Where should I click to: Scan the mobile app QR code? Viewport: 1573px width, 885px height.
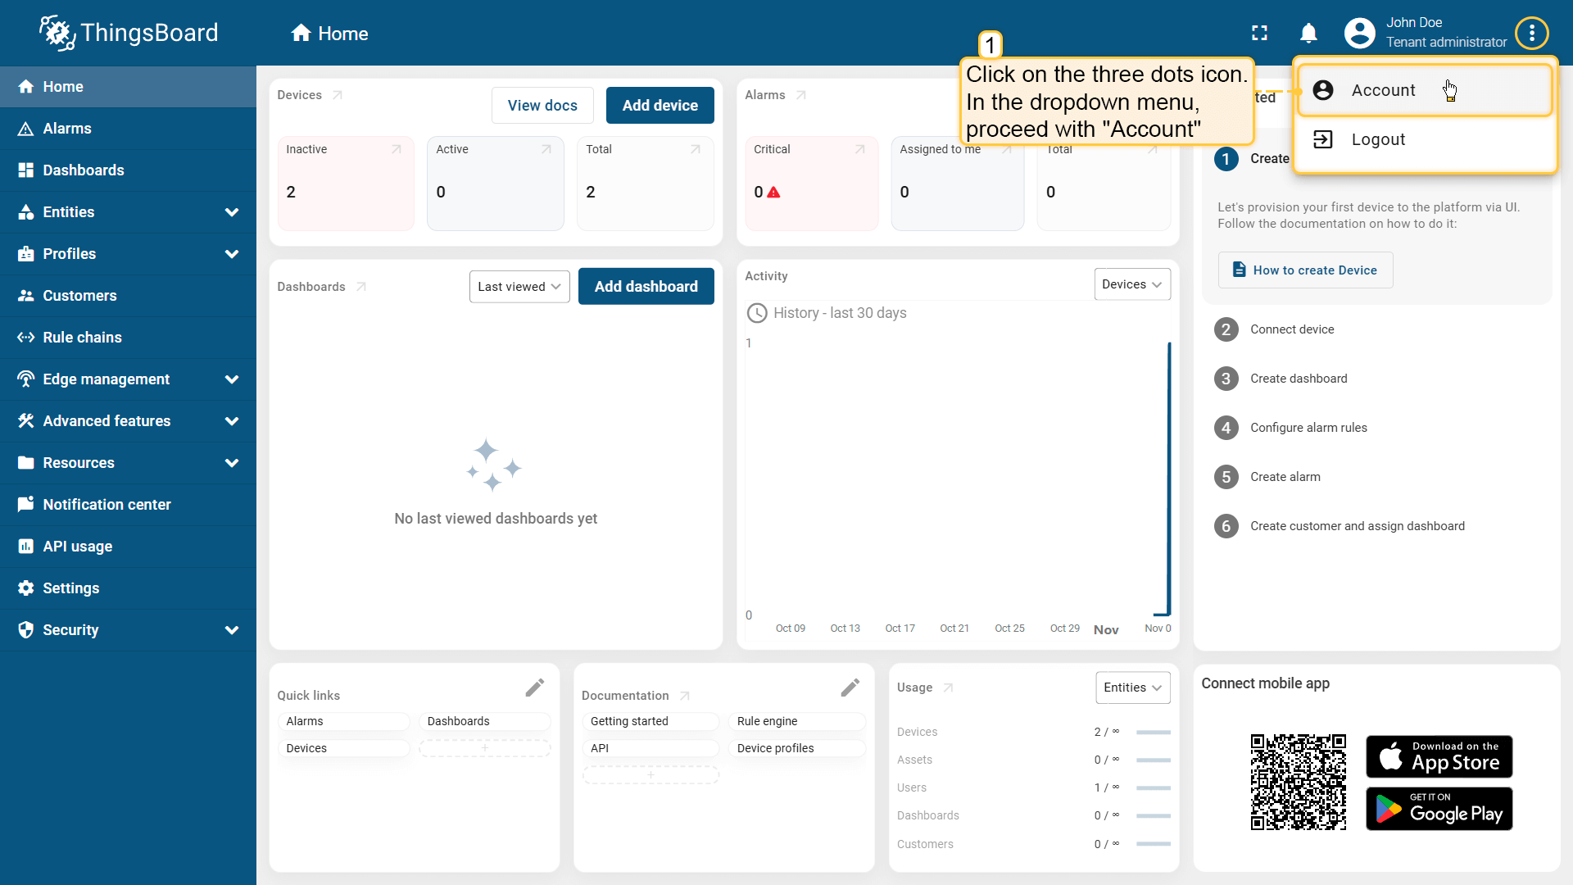(1298, 783)
